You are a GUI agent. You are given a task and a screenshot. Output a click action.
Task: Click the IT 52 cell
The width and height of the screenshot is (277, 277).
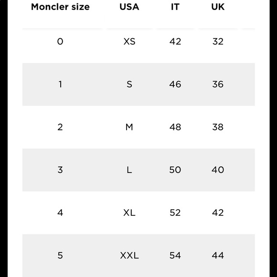[x=175, y=213]
